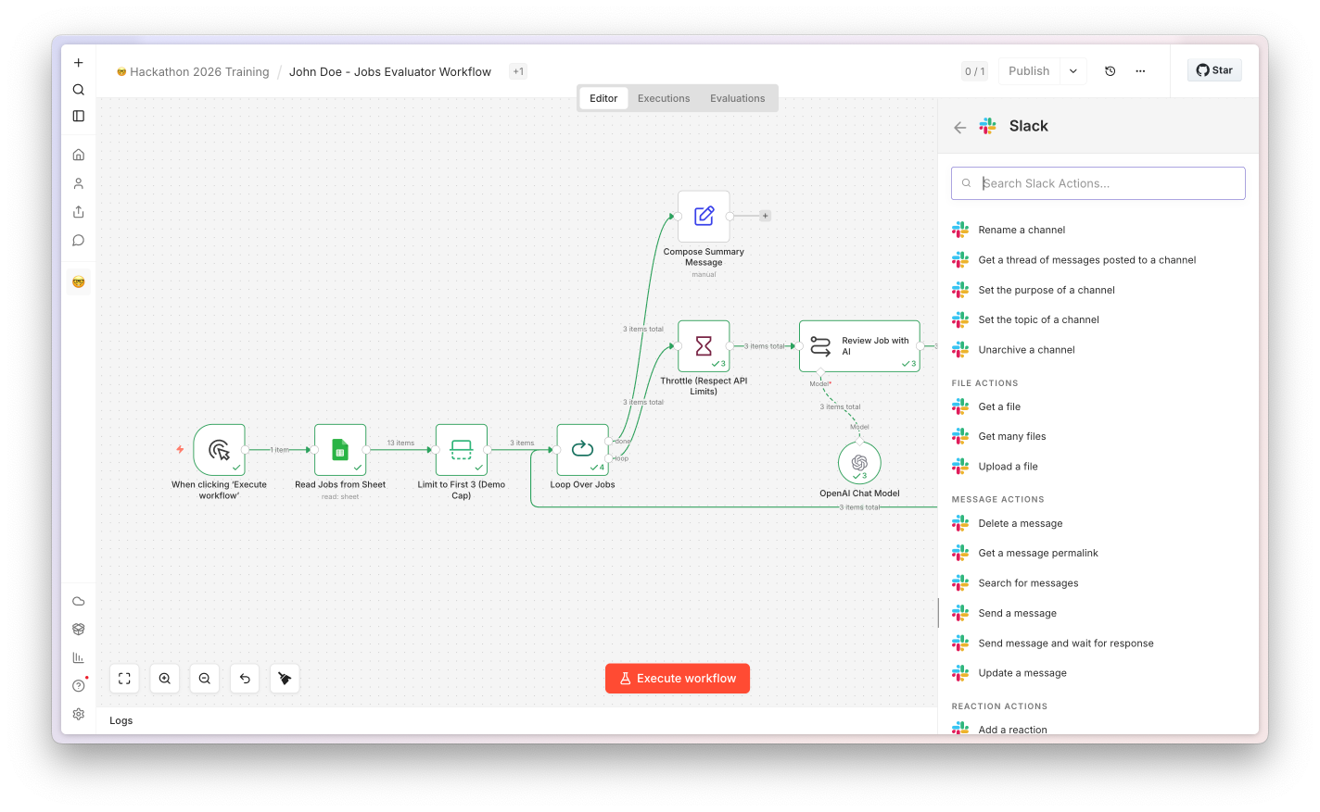
Task: Open the Compose Summary Message node
Action: (704, 217)
